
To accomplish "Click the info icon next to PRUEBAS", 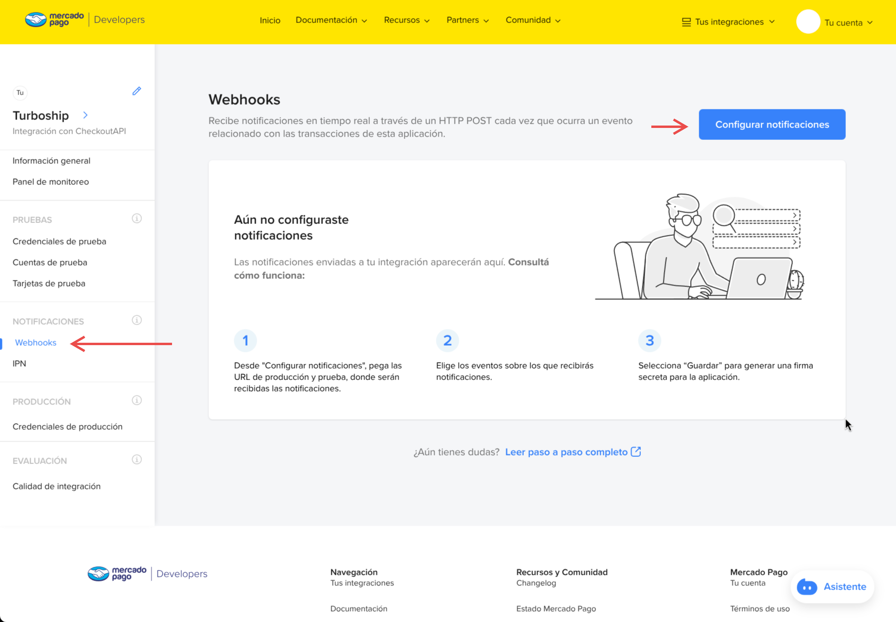I will 137,218.
